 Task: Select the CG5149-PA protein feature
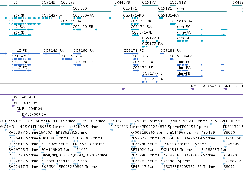(x=51, y=53)
